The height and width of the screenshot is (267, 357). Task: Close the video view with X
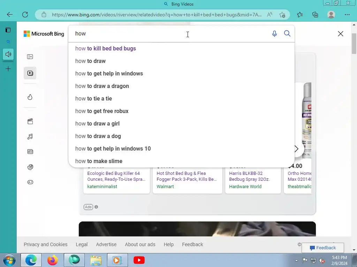tap(340, 34)
